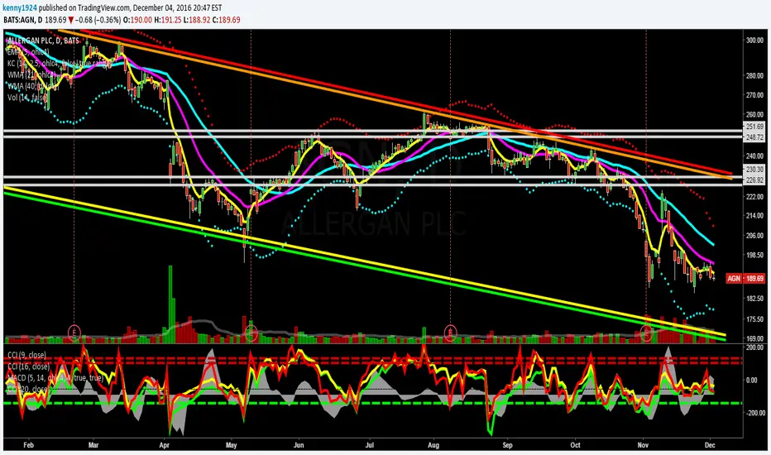
Task: Click the red down arrow beside 189.69
Action: 71,20
